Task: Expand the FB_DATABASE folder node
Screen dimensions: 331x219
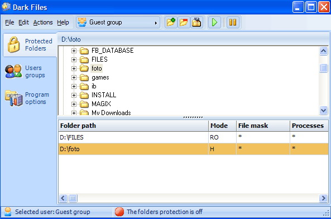Action: click(74, 51)
